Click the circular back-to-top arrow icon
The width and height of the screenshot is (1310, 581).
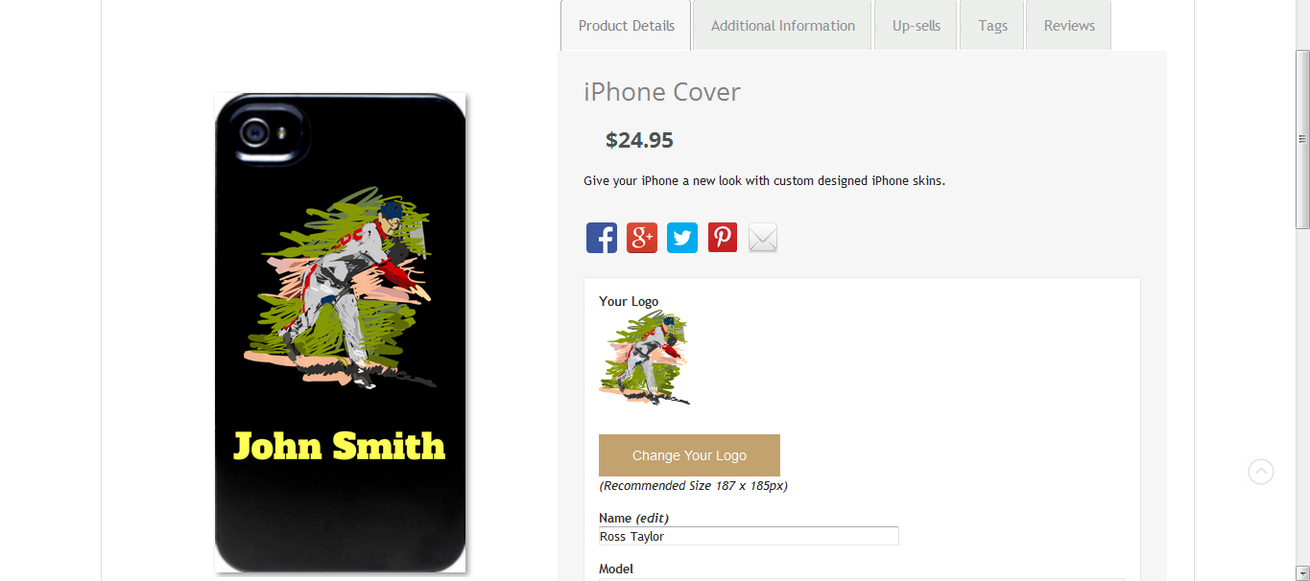1261,472
